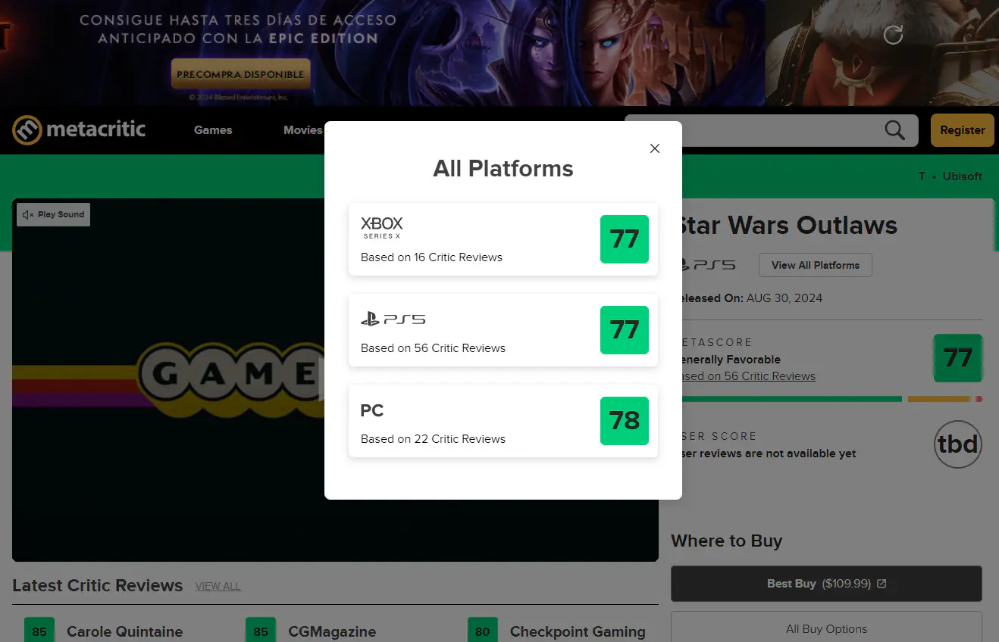Click 85 score badge beside Carole Quintaine
The width and height of the screenshot is (999, 642).
[39, 631]
